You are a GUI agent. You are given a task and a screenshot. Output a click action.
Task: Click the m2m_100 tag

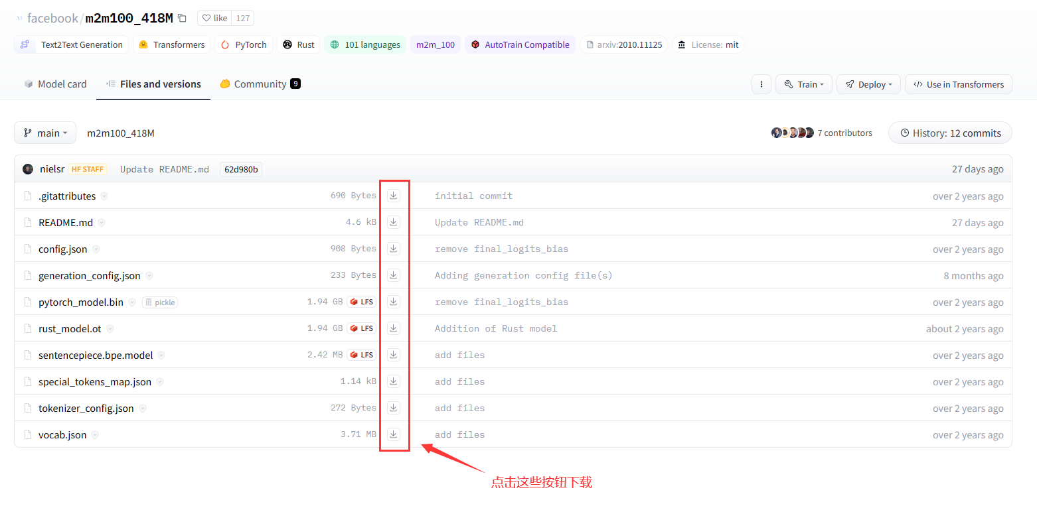[436, 44]
